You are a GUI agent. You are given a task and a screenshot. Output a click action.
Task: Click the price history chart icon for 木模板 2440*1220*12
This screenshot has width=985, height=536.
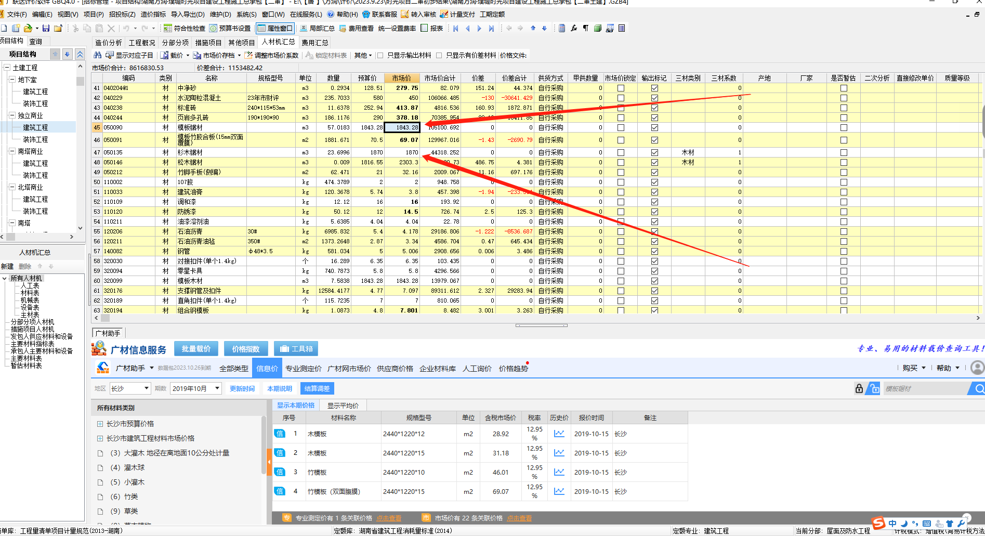(x=559, y=434)
